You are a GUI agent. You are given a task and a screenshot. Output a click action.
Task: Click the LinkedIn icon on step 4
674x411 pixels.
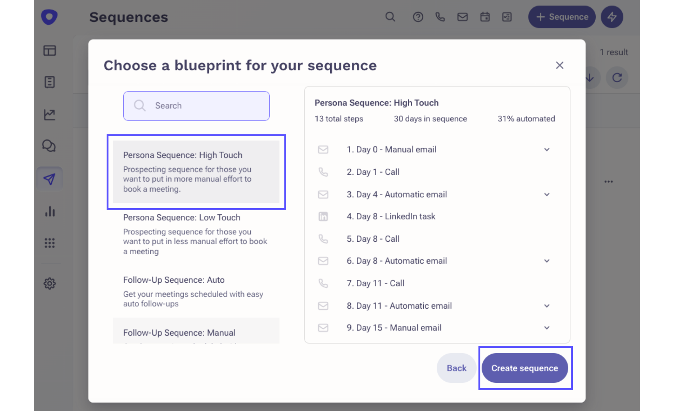(x=323, y=217)
